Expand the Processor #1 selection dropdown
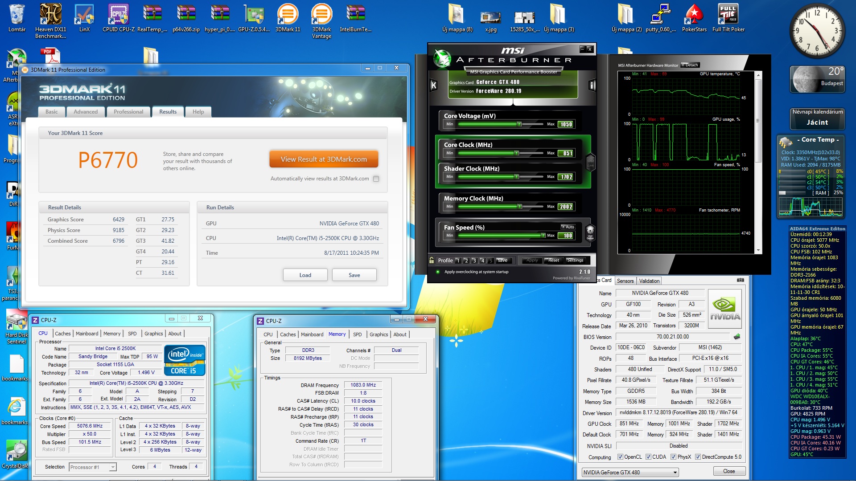The width and height of the screenshot is (856, 481). (x=113, y=467)
